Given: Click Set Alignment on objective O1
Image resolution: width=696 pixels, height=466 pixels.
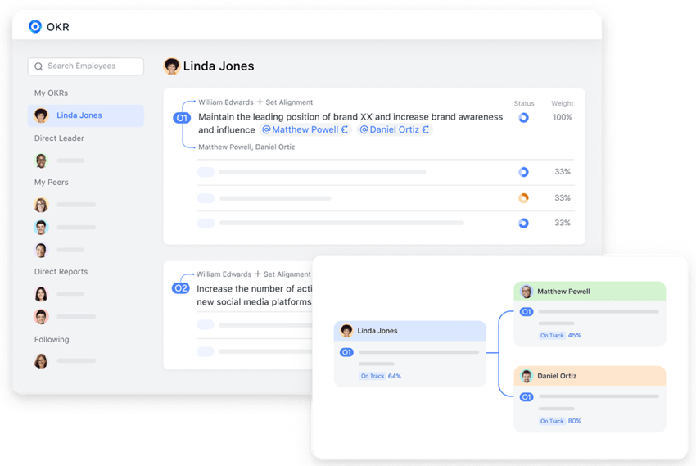Looking at the screenshot, I should (285, 102).
